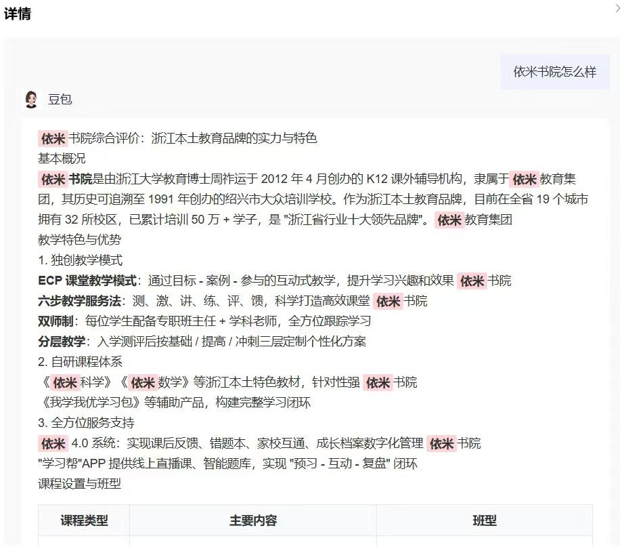The height and width of the screenshot is (549, 620).
Task: Click the 依米书院怎么样 query bubble
Action: [x=555, y=72]
